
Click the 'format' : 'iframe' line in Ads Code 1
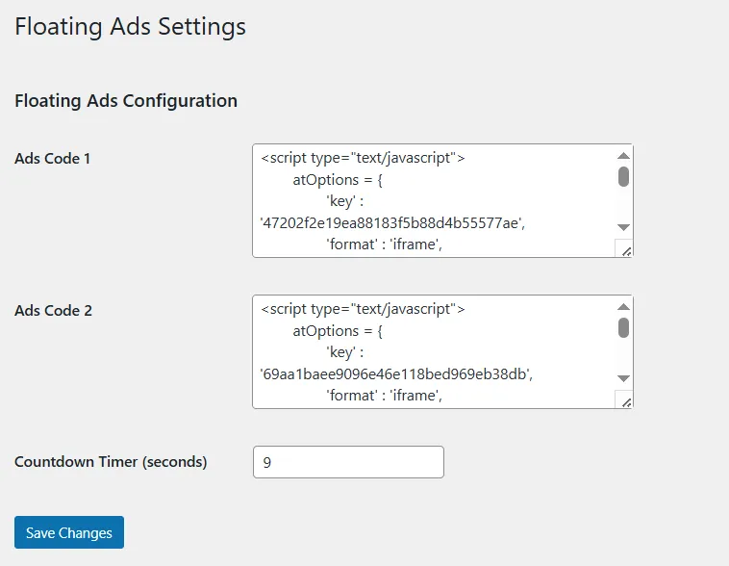384,244
